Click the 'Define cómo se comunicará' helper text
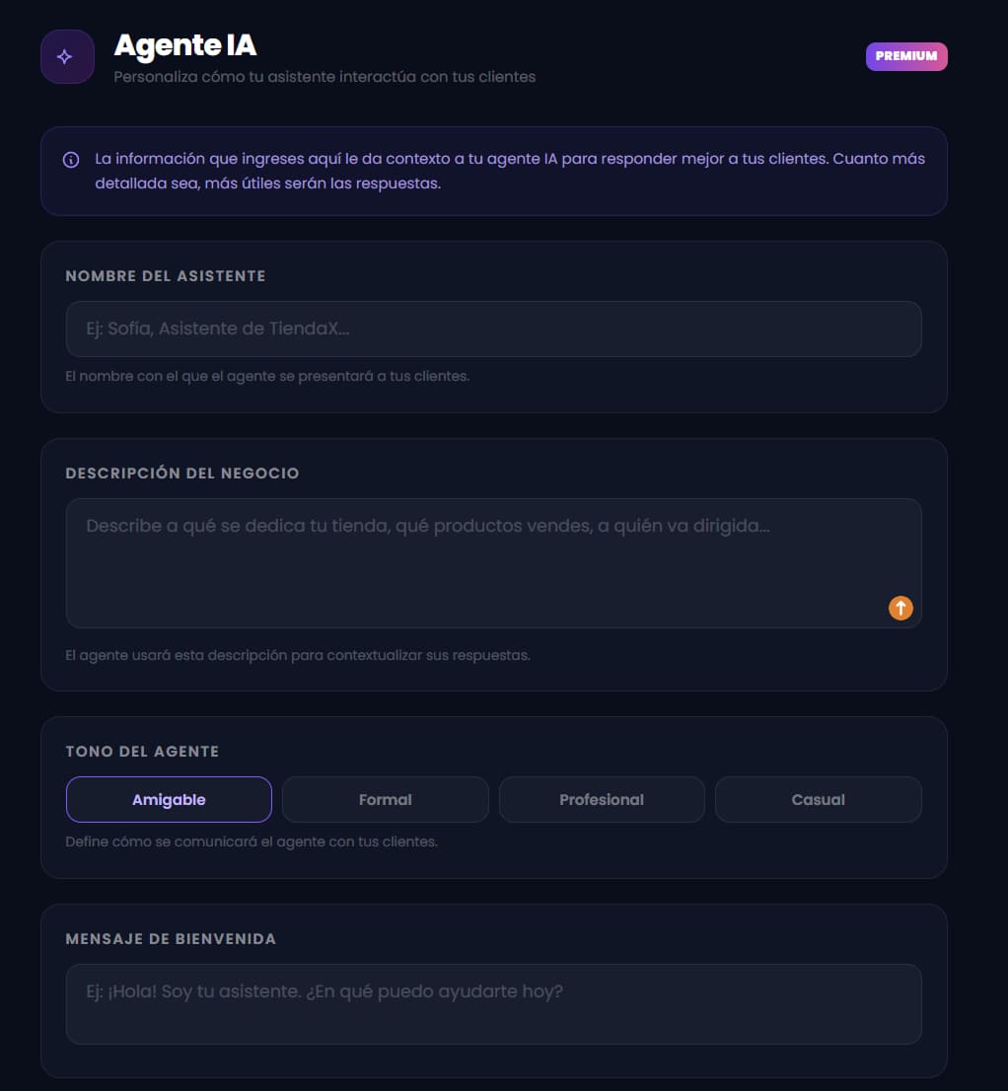The width and height of the screenshot is (1008, 1091). [252, 842]
